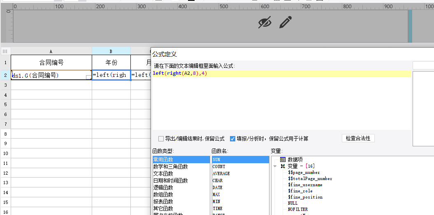
Task: Select MIN in function name list
Action: [x=241, y=201]
